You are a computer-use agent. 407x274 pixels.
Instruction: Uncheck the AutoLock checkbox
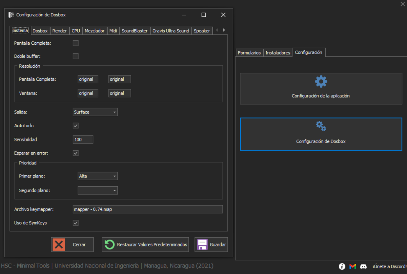75,126
